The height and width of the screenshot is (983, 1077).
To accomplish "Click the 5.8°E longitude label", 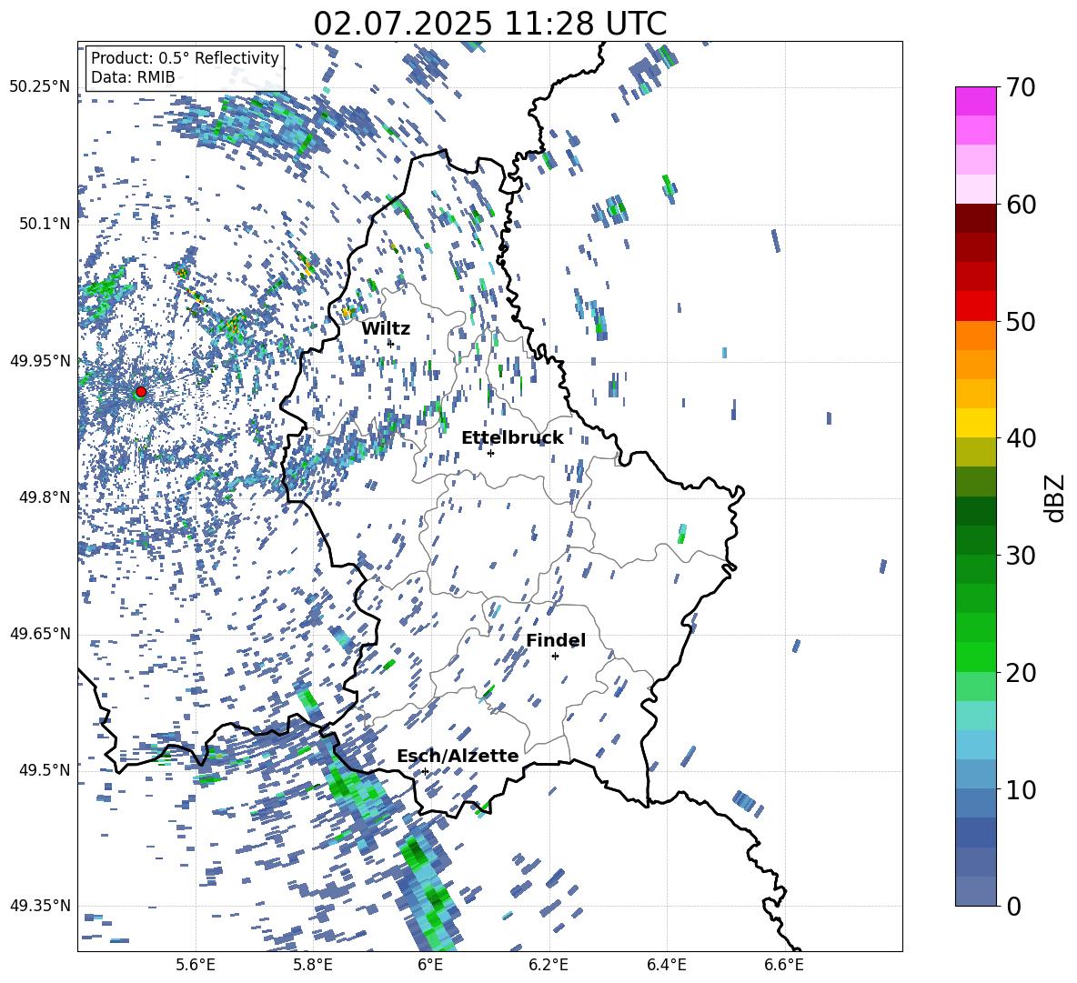I will coord(313,965).
